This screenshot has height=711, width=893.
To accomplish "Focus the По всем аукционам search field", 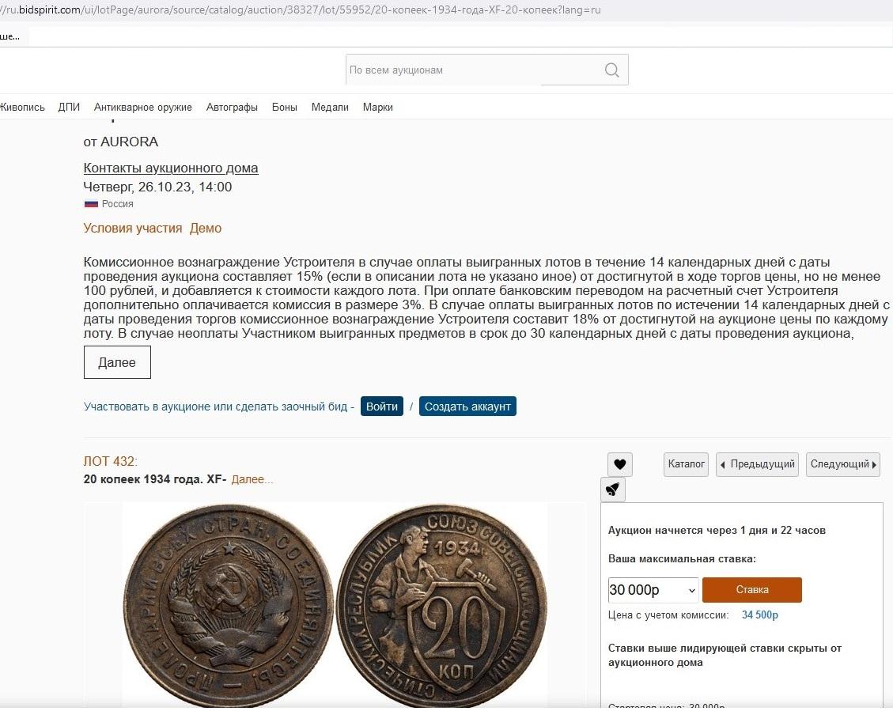I will pos(473,70).
